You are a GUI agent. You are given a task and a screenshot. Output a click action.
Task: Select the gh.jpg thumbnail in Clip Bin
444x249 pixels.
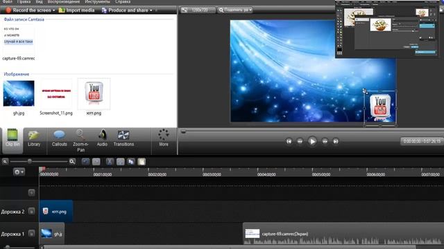tap(19, 93)
